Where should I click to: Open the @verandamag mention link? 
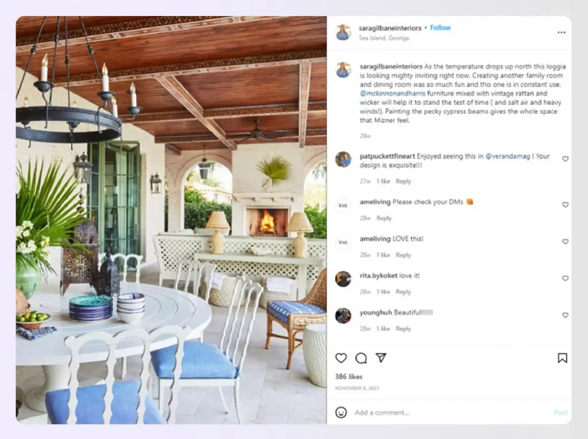coord(508,156)
